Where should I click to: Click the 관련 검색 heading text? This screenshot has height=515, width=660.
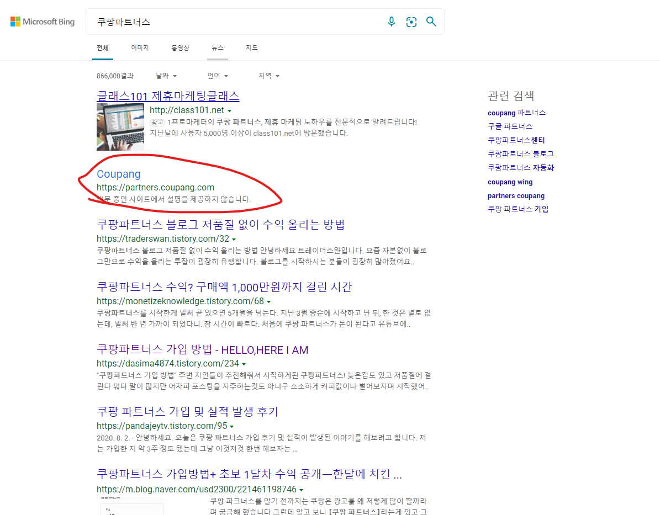510,96
